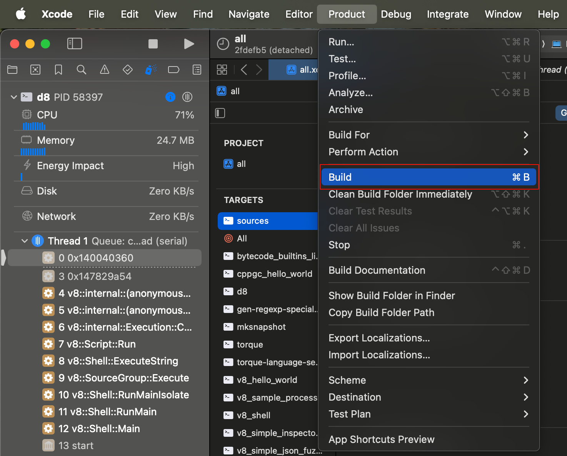Go back with the left chevron
This screenshot has width=567, height=456.
click(243, 70)
